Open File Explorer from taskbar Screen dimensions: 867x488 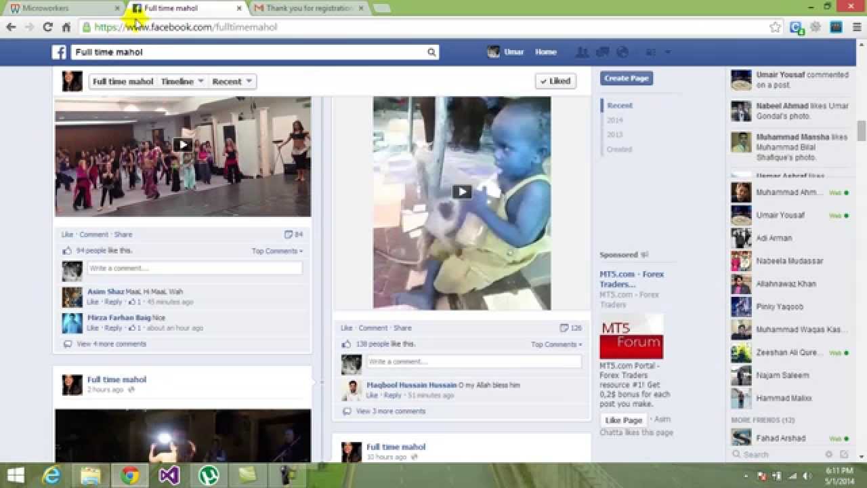(x=91, y=475)
